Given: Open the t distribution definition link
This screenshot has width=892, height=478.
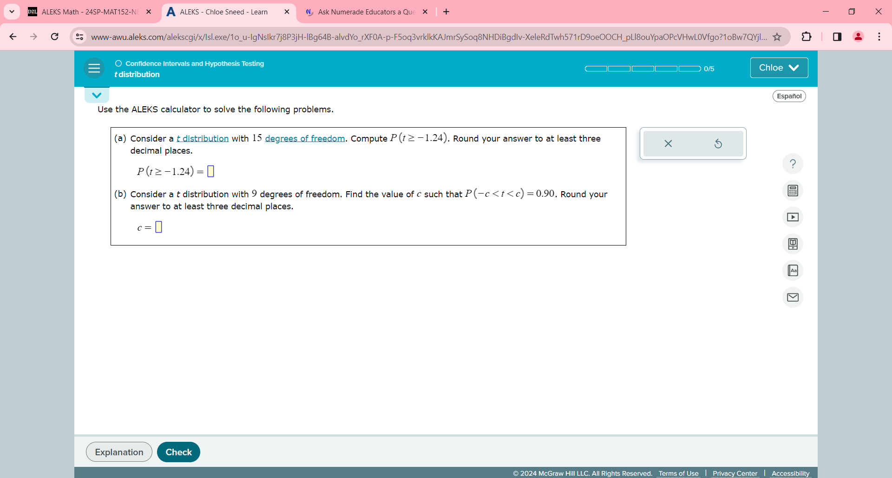Looking at the screenshot, I should (x=203, y=138).
